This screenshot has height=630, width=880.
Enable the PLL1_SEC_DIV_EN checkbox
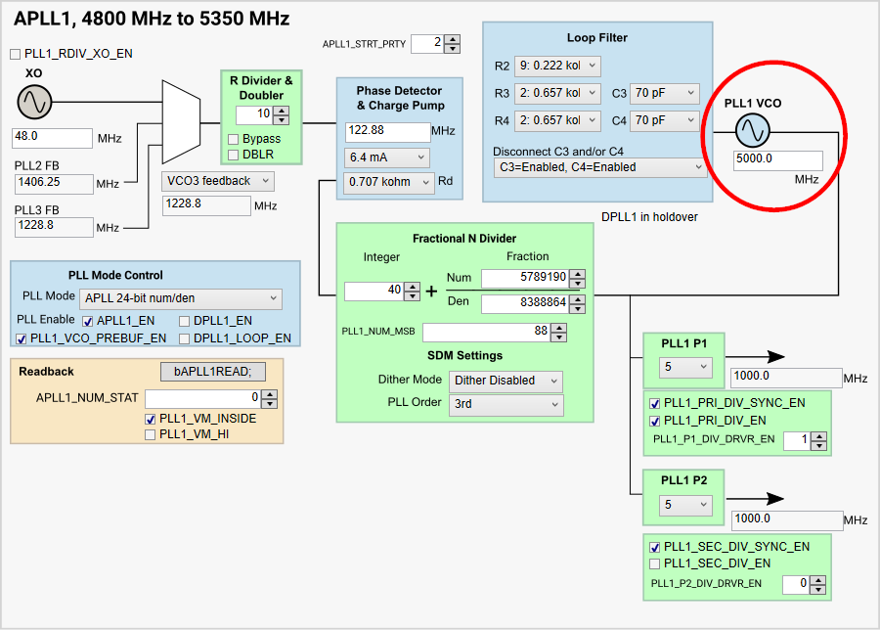click(x=654, y=562)
